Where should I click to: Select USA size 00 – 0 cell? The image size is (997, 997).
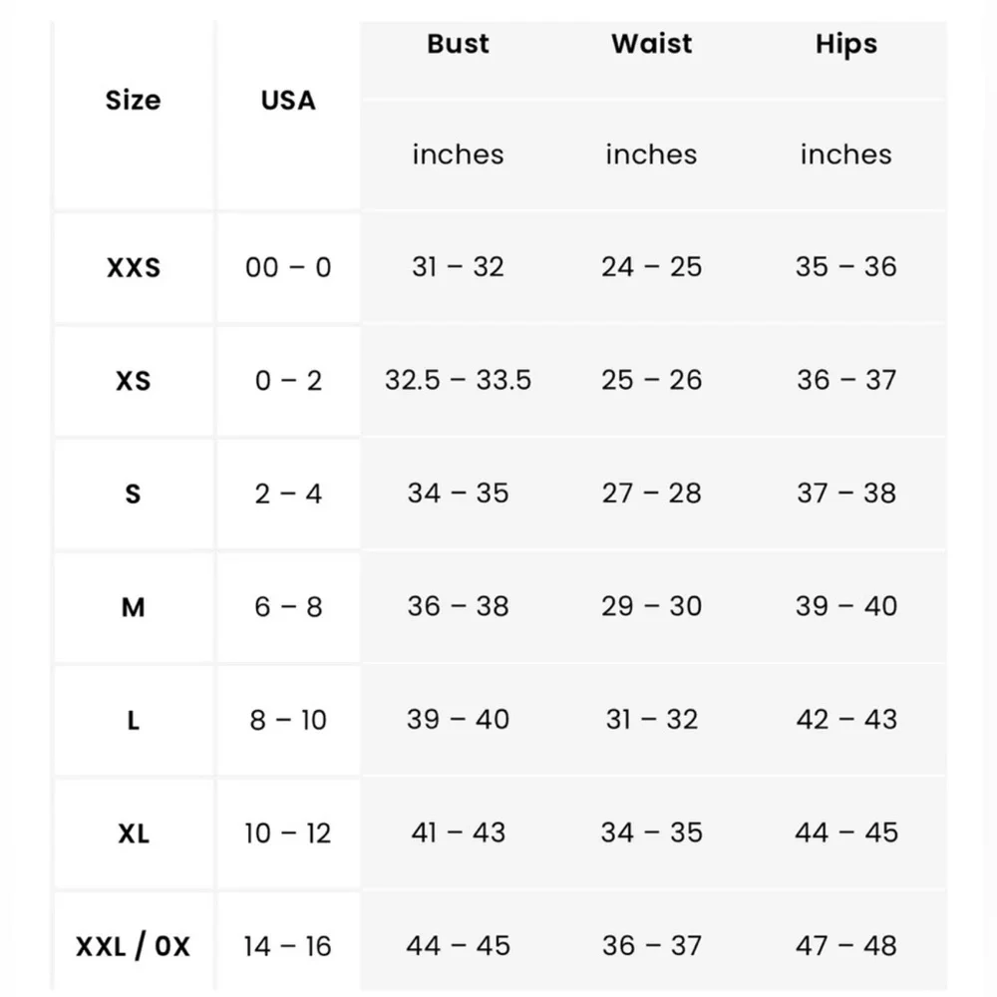288,267
